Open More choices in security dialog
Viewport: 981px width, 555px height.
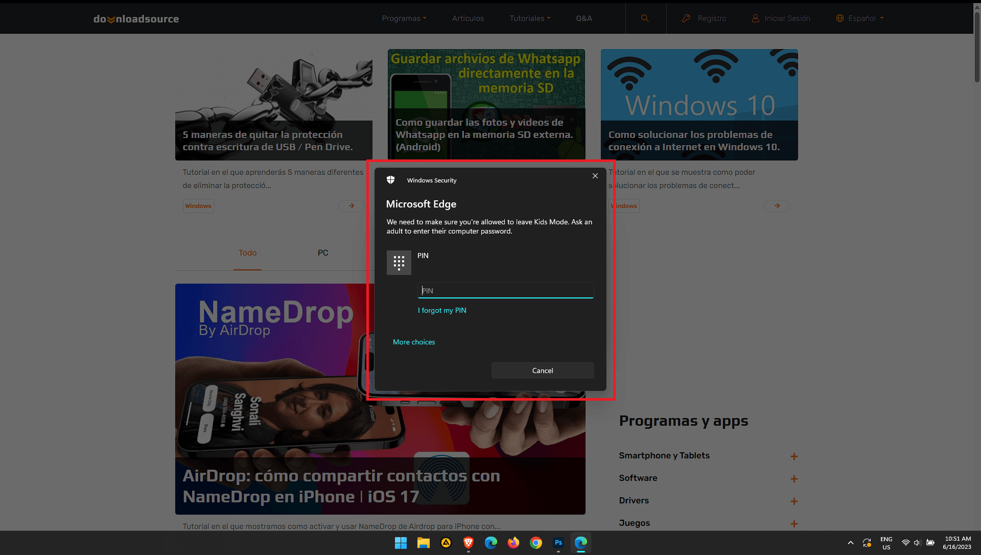[414, 342]
